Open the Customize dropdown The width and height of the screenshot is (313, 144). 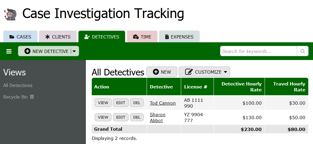204,72
